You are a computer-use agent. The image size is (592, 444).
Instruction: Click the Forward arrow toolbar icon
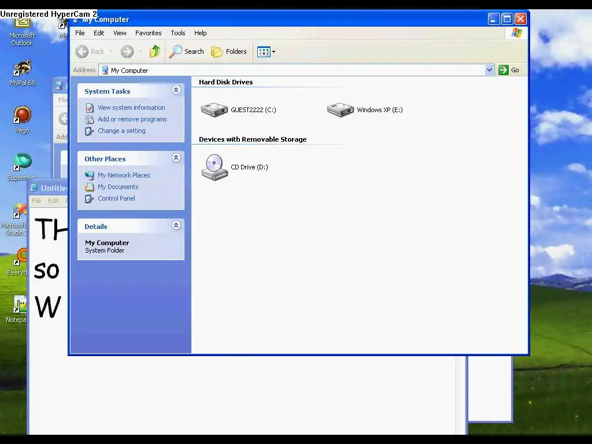tap(127, 51)
